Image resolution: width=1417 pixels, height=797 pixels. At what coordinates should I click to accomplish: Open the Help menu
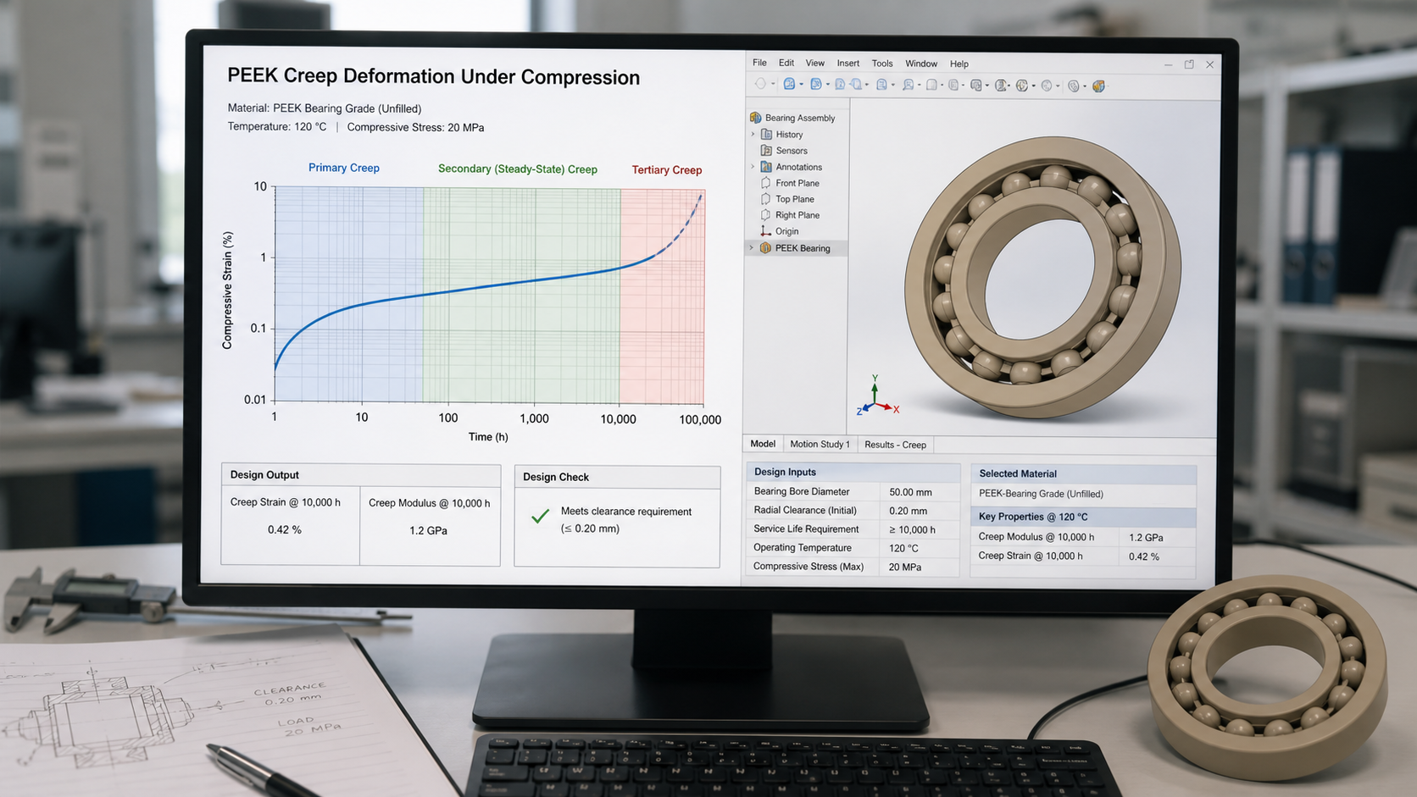(959, 64)
